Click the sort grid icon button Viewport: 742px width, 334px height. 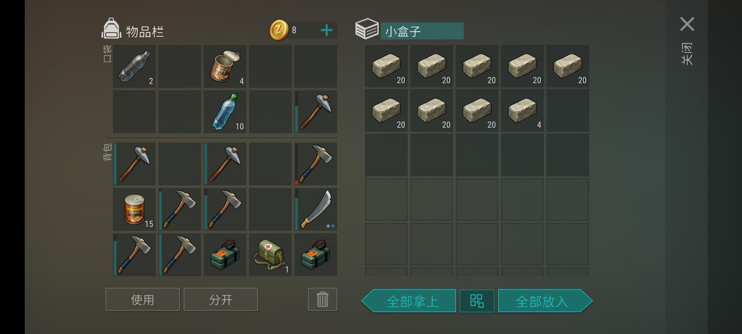tap(477, 301)
